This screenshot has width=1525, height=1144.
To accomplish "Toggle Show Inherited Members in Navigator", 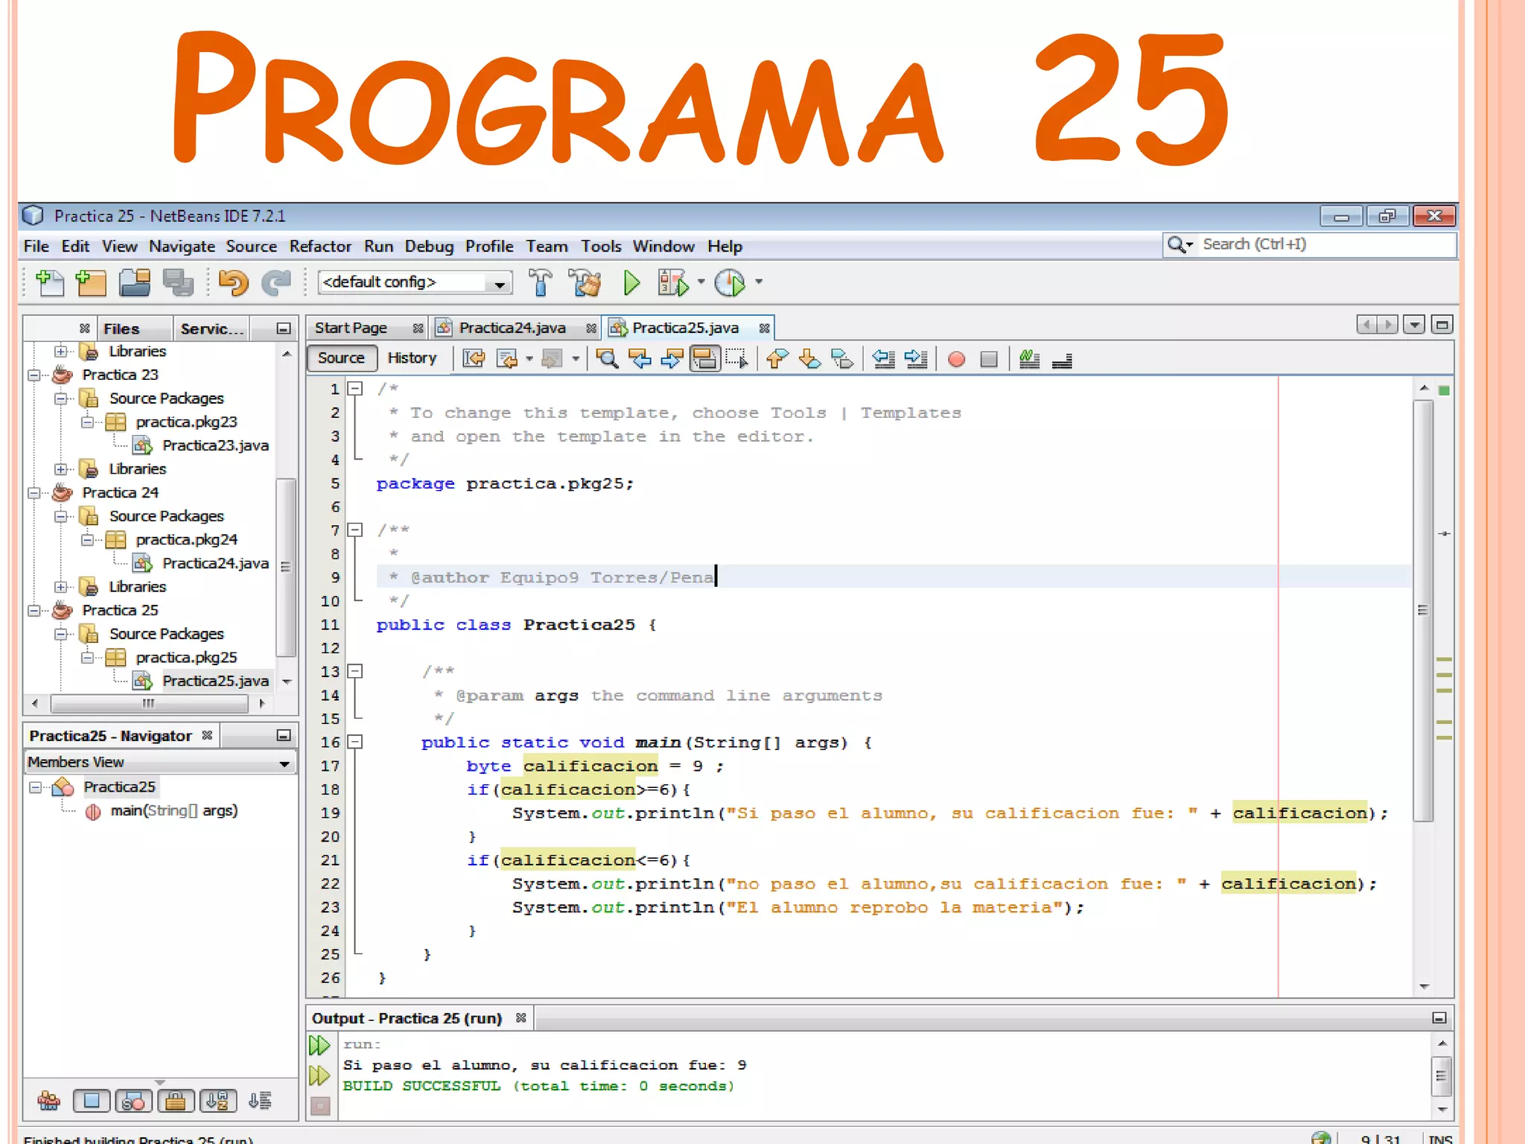I will click(49, 1100).
